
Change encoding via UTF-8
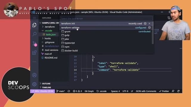pos(125,91)
